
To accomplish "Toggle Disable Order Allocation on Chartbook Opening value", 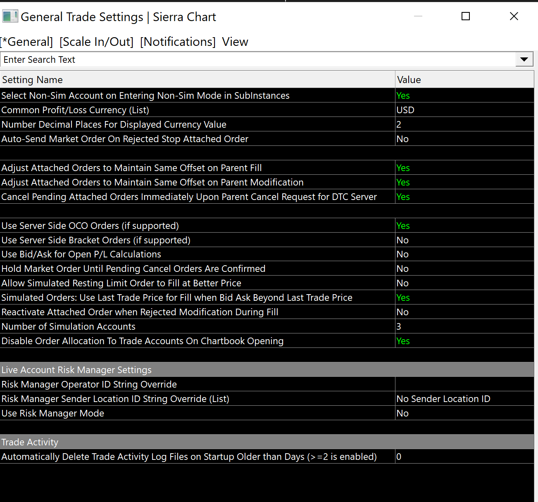I will click(x=403, y=341).
